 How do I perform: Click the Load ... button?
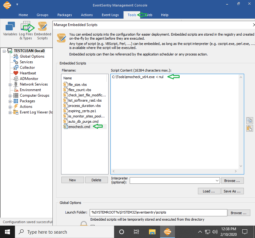pyautogui.click(x=209, y=191)
